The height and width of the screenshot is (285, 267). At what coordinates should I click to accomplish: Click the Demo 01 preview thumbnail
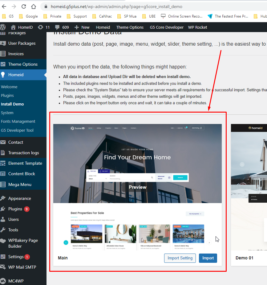(x=249, y=187)
